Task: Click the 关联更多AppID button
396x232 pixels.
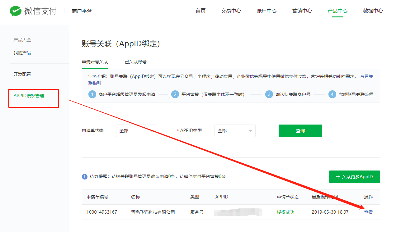Action: pyautogui.click(x=355, y=177)
